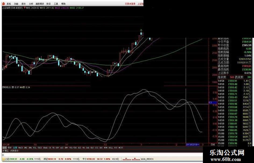Viewport: 254px width, 163px height.
Task: Open the 关联报价 tab
Action: click(15, 151)
